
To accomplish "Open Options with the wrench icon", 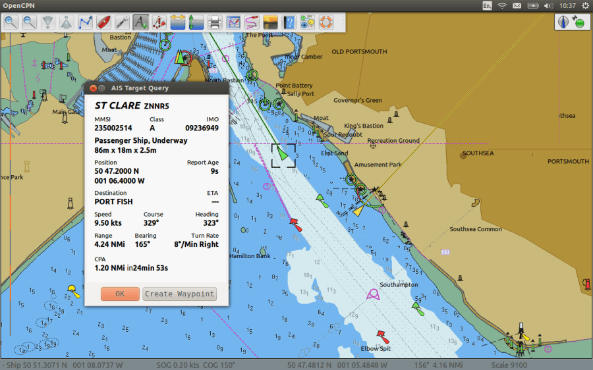I will tap(122, 22).
